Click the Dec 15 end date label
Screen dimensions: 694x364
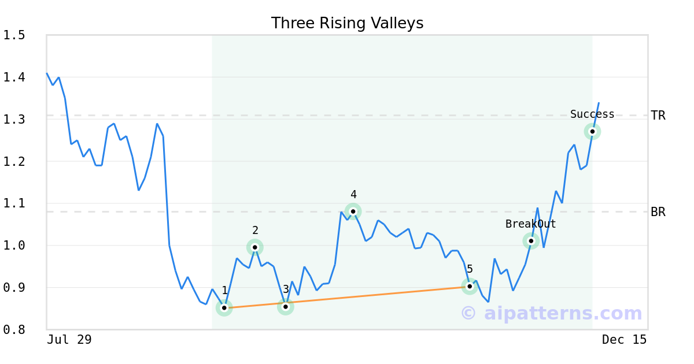[x=624, y=340]
